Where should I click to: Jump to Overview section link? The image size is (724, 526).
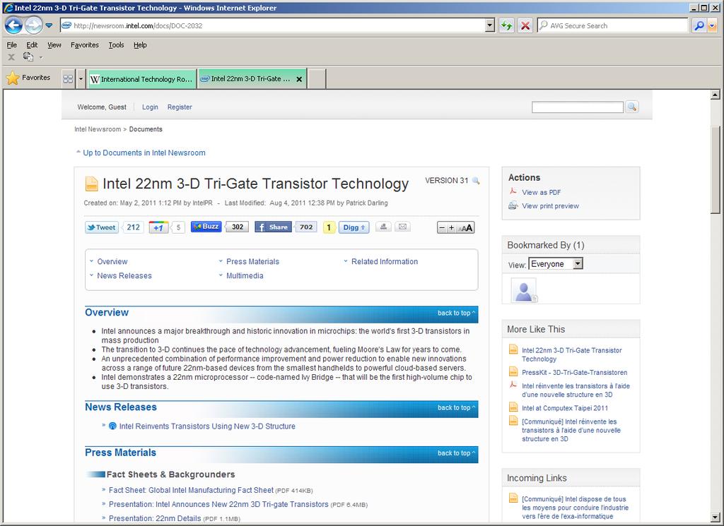click(x=112, y=261)
